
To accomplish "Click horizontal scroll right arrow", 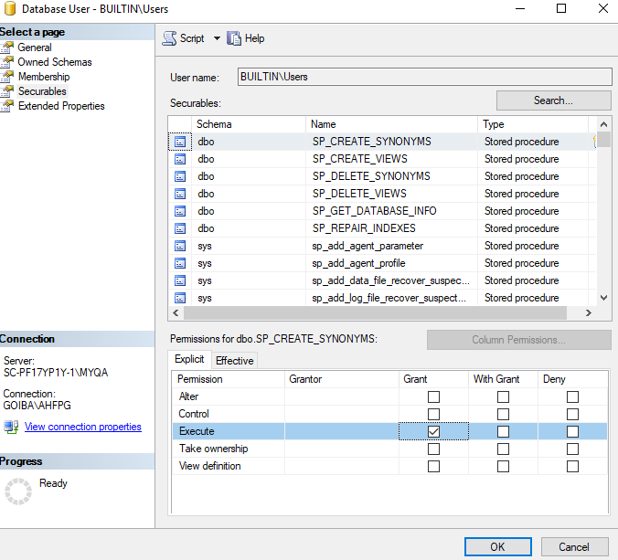I will click(589, 313).
